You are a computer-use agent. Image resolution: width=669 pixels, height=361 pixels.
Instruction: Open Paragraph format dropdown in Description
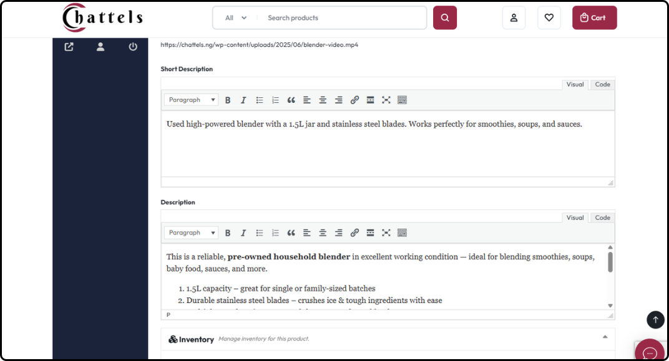click(x=191, y=233)
